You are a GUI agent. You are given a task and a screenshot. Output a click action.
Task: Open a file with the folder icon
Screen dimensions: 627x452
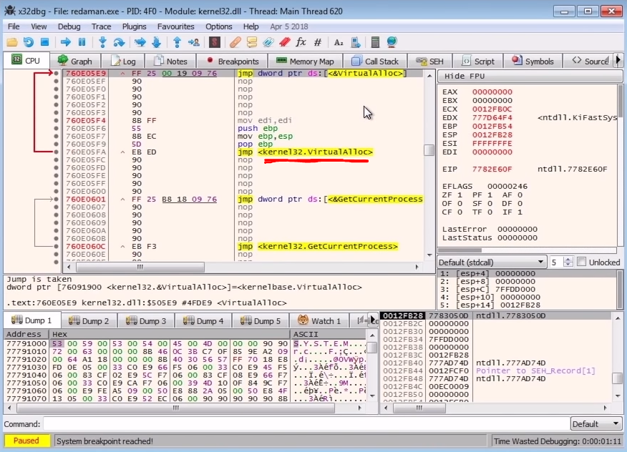coord(12,42)
